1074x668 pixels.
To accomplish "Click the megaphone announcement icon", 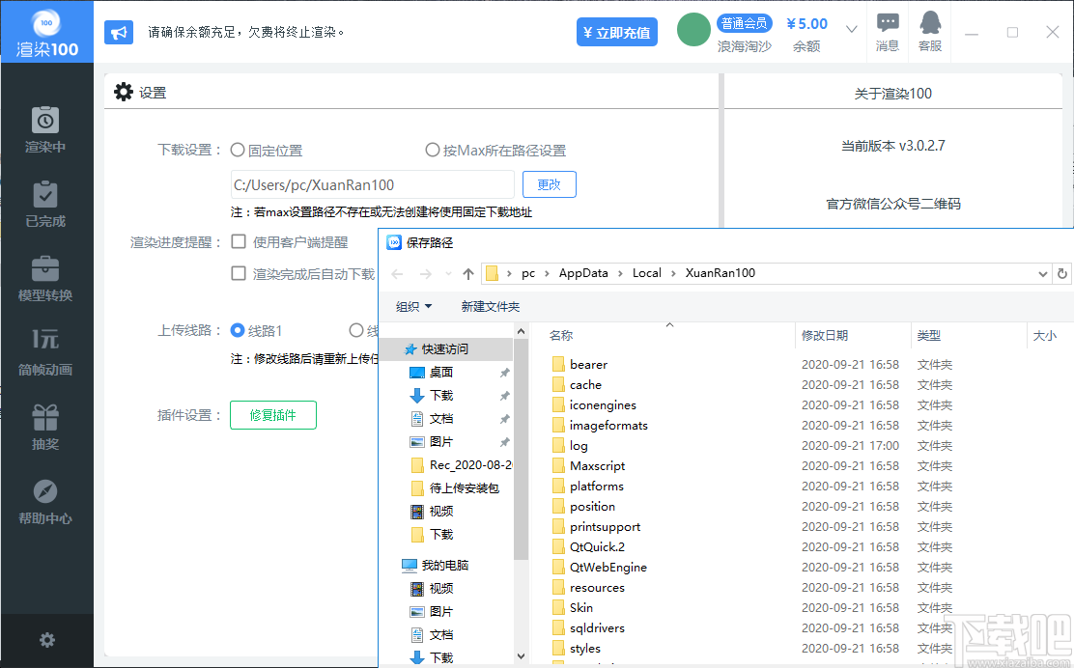I will tap(118, 32).
